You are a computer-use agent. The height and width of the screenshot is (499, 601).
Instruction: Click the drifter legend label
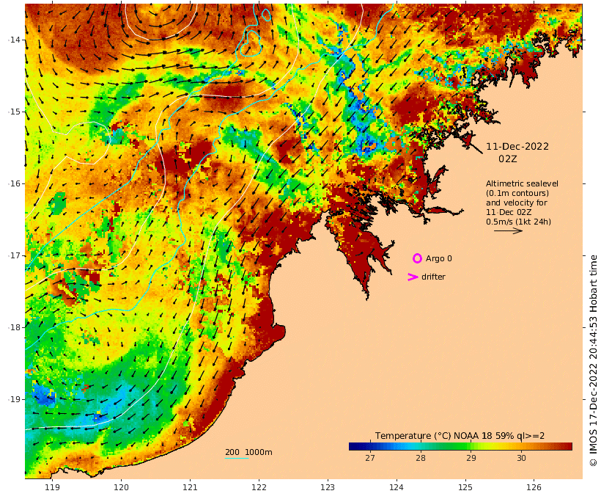click(x=433, y=277)
